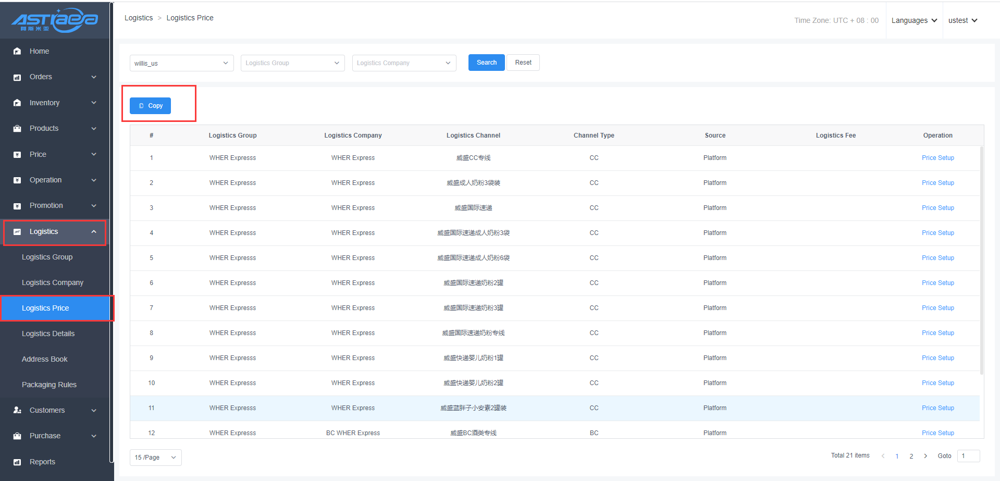Open the Logistics Details menu item
The width and height of the screenshot is (1000, 481).
(x=48, y=334)
